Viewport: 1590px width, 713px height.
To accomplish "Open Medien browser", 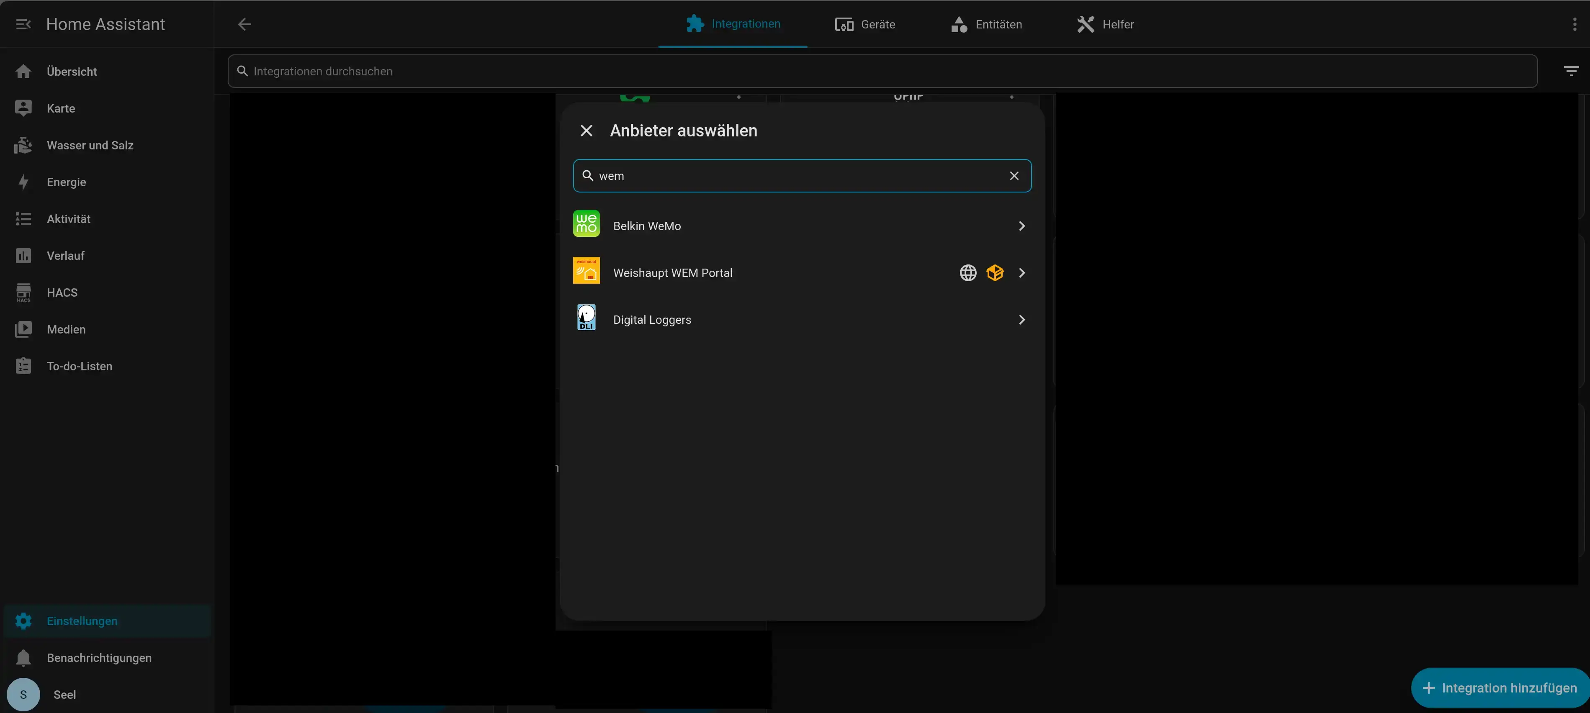I will click(x=108, y=329).
